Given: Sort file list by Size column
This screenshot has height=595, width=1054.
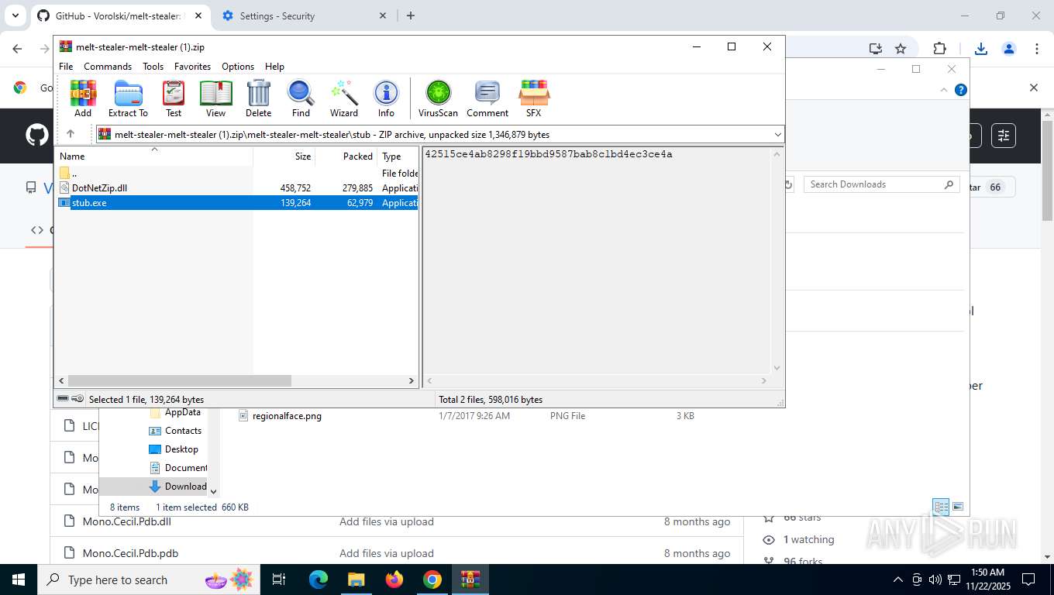Looking at the screenshot, I should pos(284,156).
